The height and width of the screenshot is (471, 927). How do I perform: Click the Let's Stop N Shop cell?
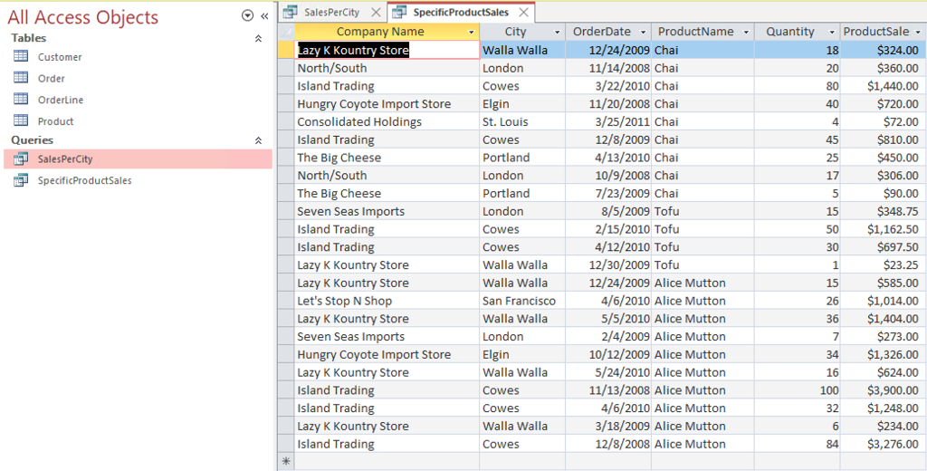coord(387,301)
